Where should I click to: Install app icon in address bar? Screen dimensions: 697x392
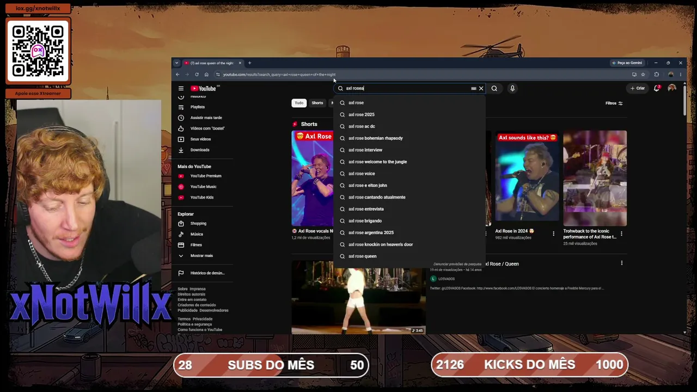[634, 75]
